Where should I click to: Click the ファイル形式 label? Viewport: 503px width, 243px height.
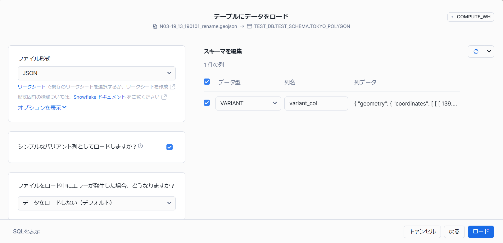pos(34,59)
